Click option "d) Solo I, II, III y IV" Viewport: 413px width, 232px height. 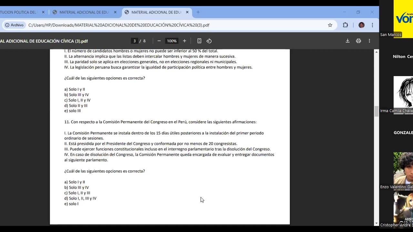pos(80,198)
